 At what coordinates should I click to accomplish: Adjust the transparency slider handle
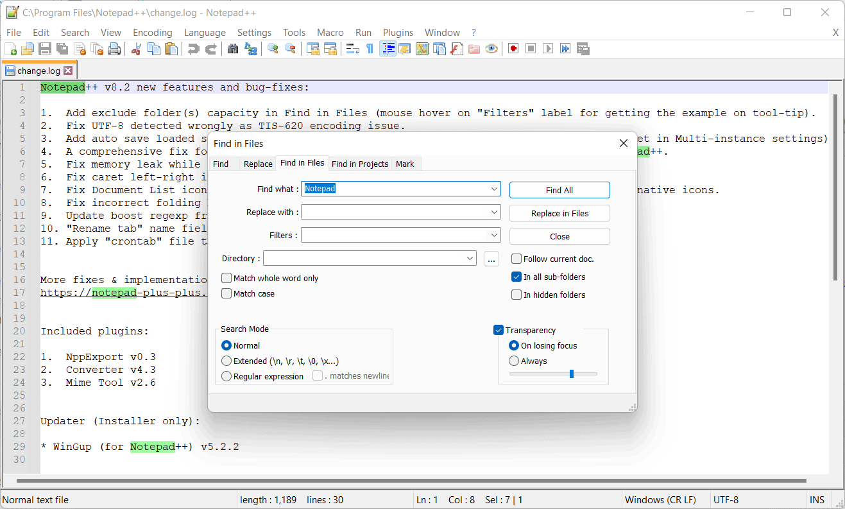coord(572,374)
